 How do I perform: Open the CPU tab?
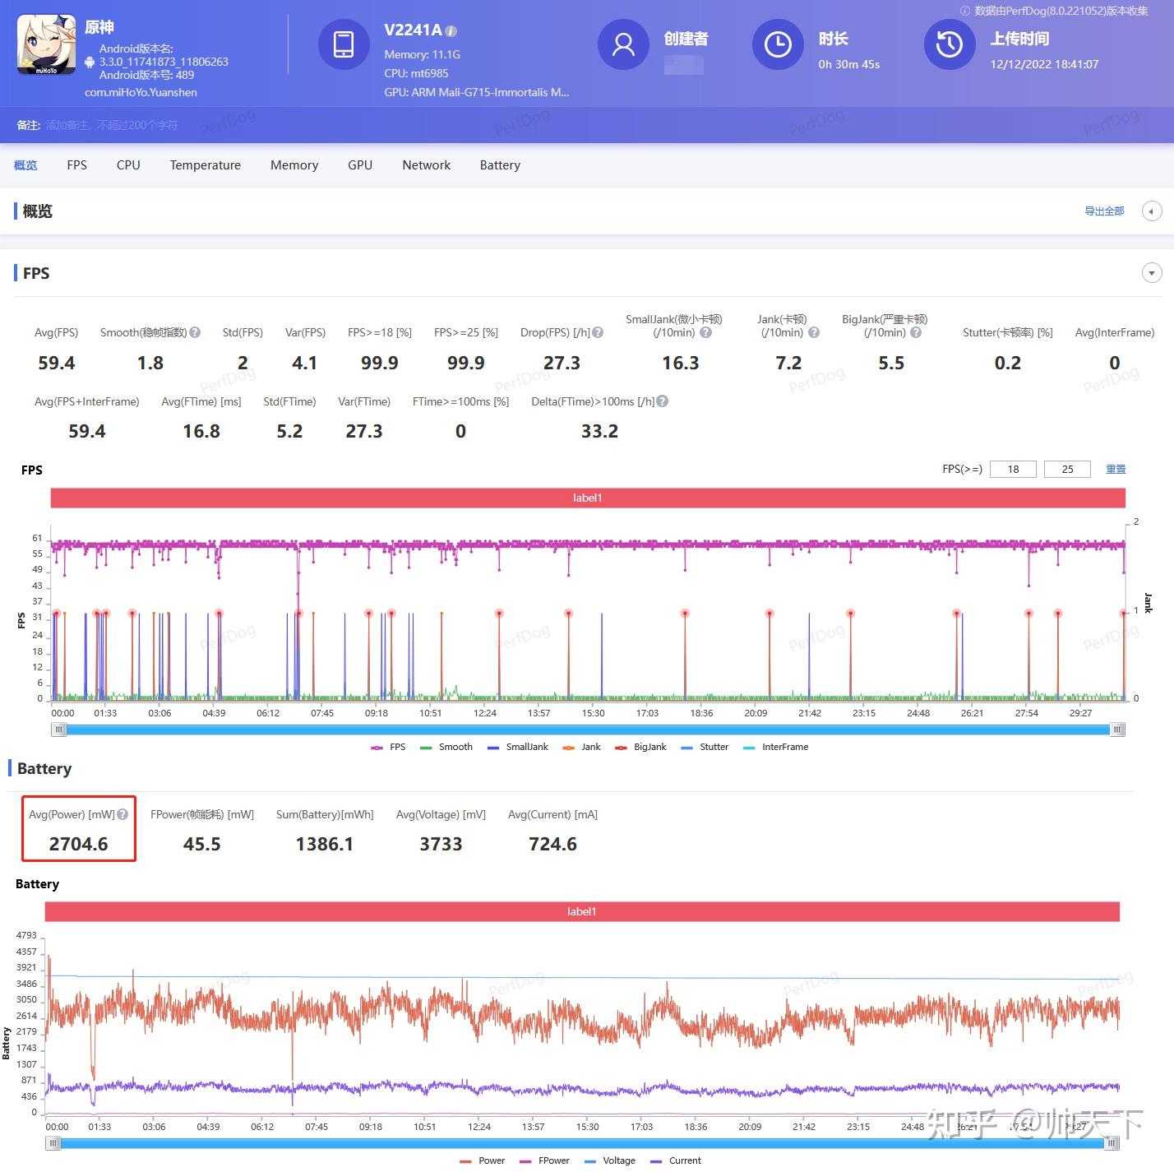(128, 165)
